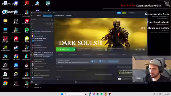Open the game settings gear icon

click(x=136, y=50)
